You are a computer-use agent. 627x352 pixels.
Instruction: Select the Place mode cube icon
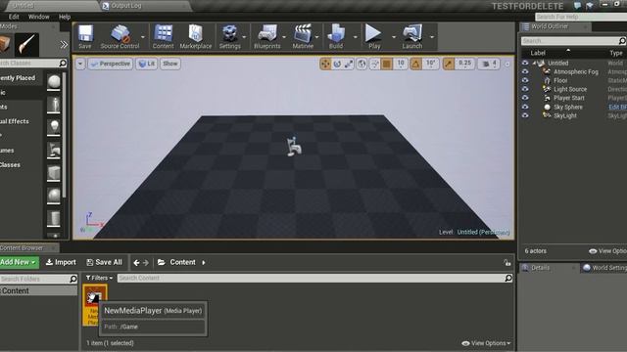tap(4, 44)
